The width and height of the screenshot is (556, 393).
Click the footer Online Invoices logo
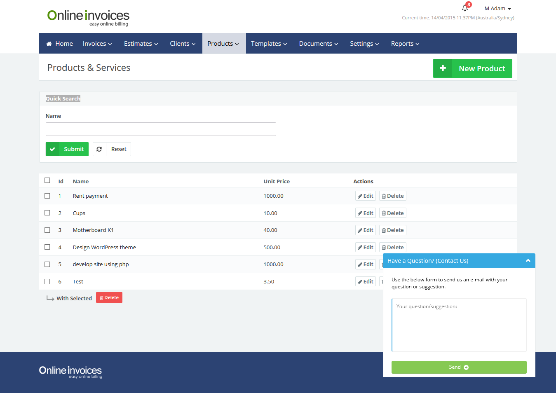pos(70,372)
